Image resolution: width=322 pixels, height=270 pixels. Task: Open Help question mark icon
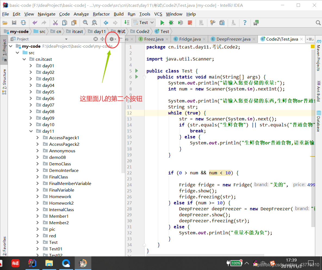tap(245, 23)
